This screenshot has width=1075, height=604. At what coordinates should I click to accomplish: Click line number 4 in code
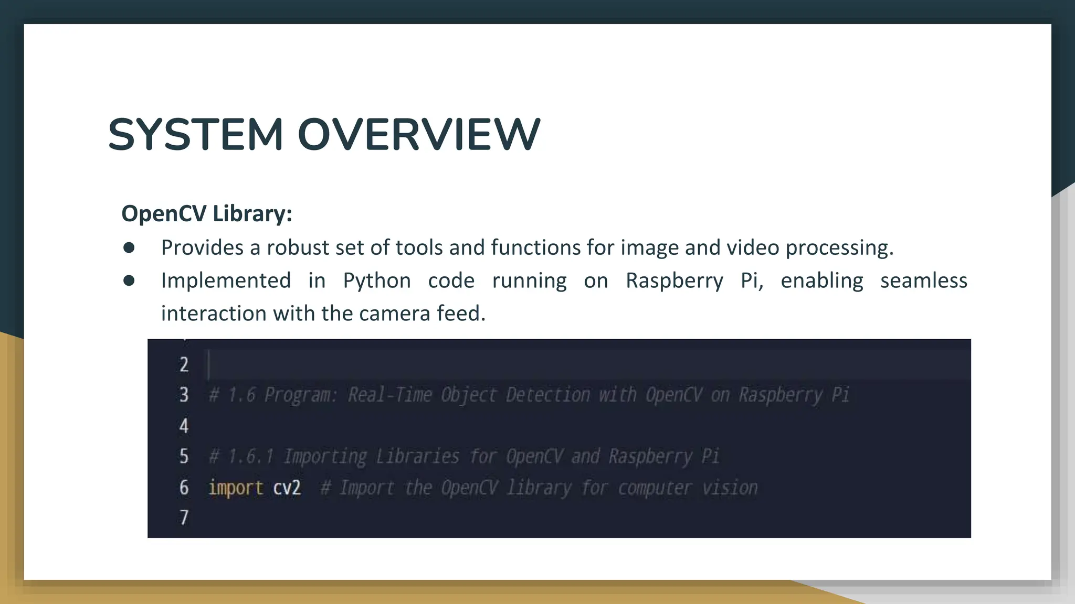184,426
